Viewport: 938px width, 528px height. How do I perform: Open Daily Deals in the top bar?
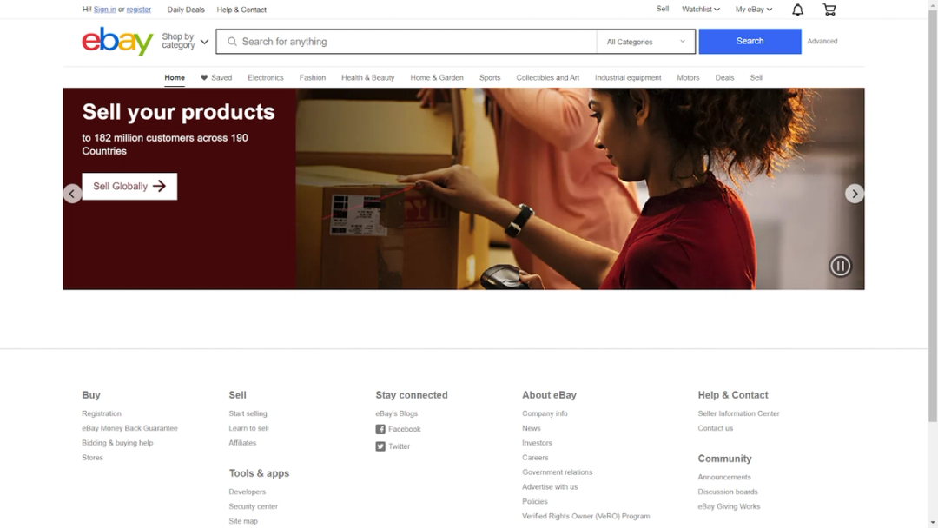186,10
